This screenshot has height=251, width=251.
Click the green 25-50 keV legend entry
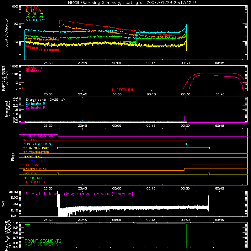(35, 17)
